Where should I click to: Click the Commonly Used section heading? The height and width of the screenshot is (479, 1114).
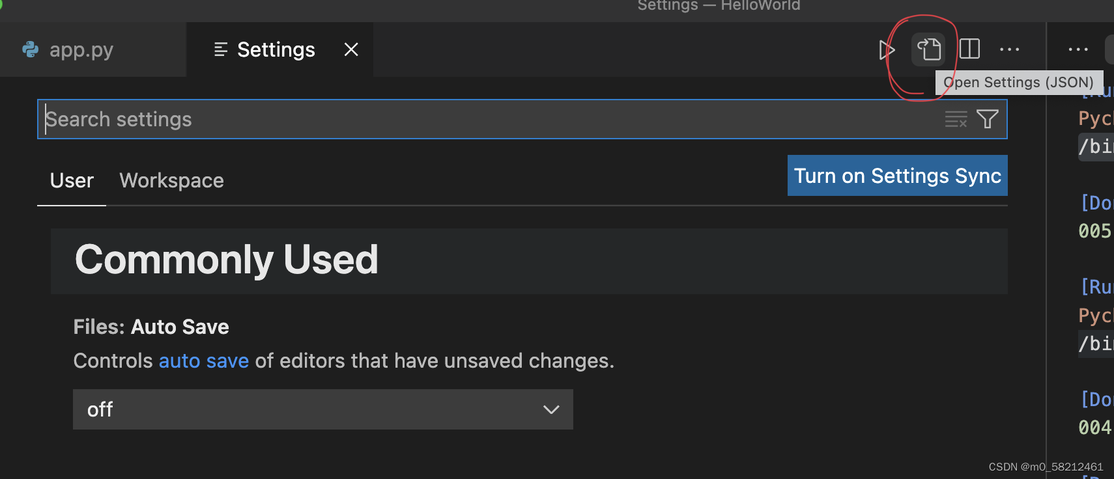[x=227, y=260]
